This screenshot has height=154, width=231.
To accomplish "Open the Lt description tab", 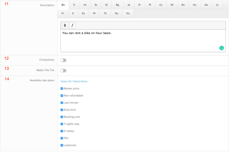I will 217,5.
